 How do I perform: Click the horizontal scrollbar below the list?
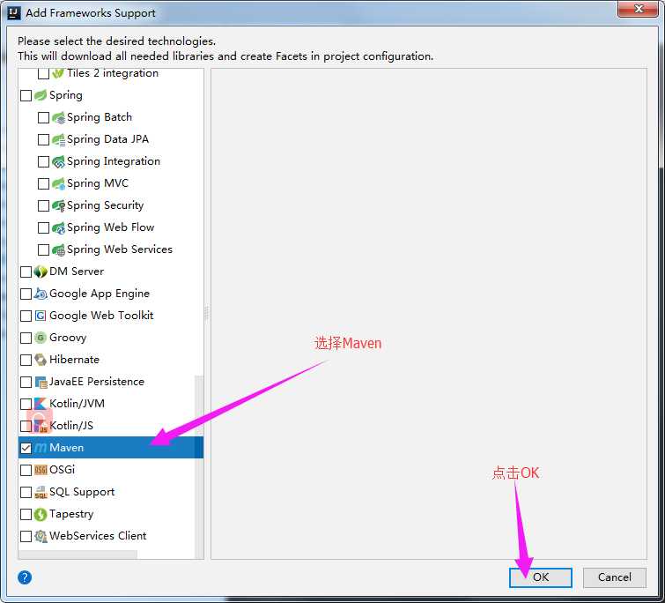78,555
